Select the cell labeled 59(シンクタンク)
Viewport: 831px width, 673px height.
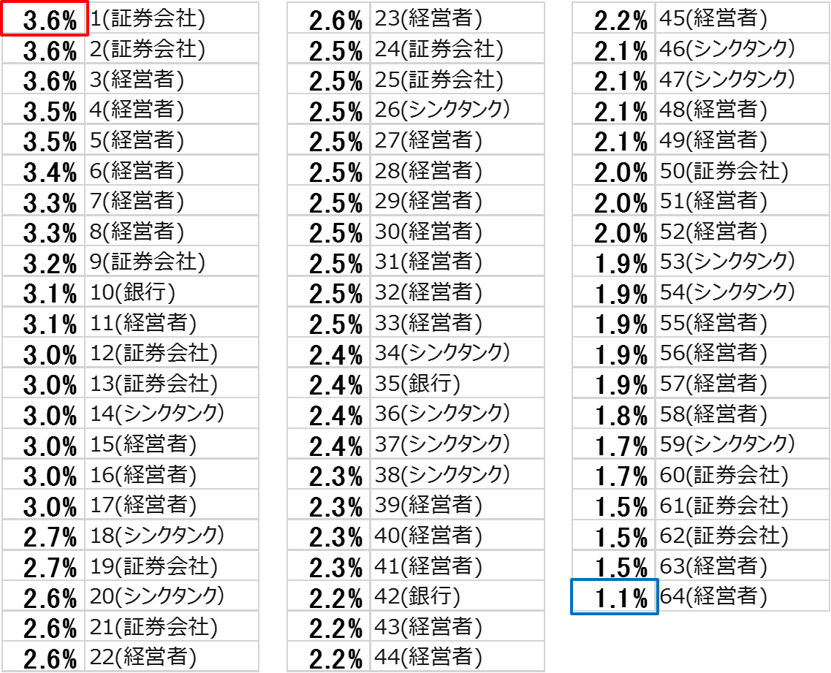click(742, 444)
